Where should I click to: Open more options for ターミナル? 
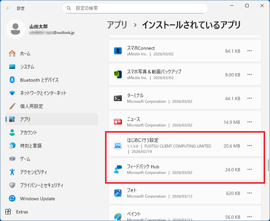click(x=249, y=98)
